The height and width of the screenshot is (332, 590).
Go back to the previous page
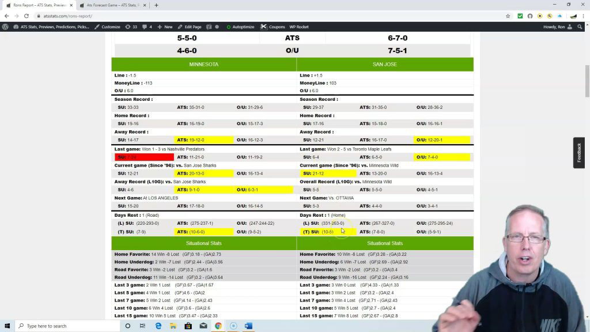pyautogui.click(x=7, y=16)
